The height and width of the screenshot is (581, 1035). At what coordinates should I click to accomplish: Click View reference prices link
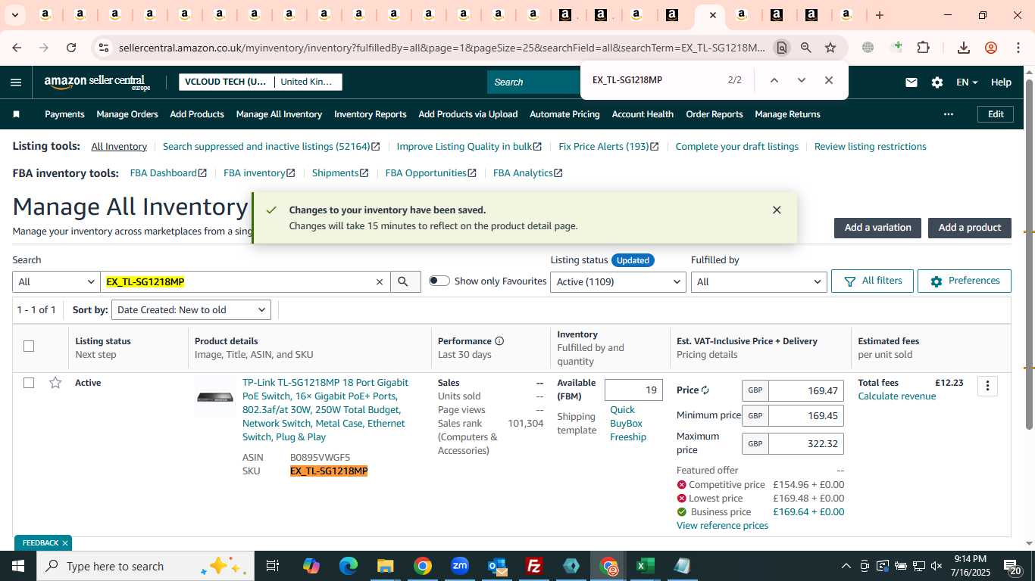(722, 526)
